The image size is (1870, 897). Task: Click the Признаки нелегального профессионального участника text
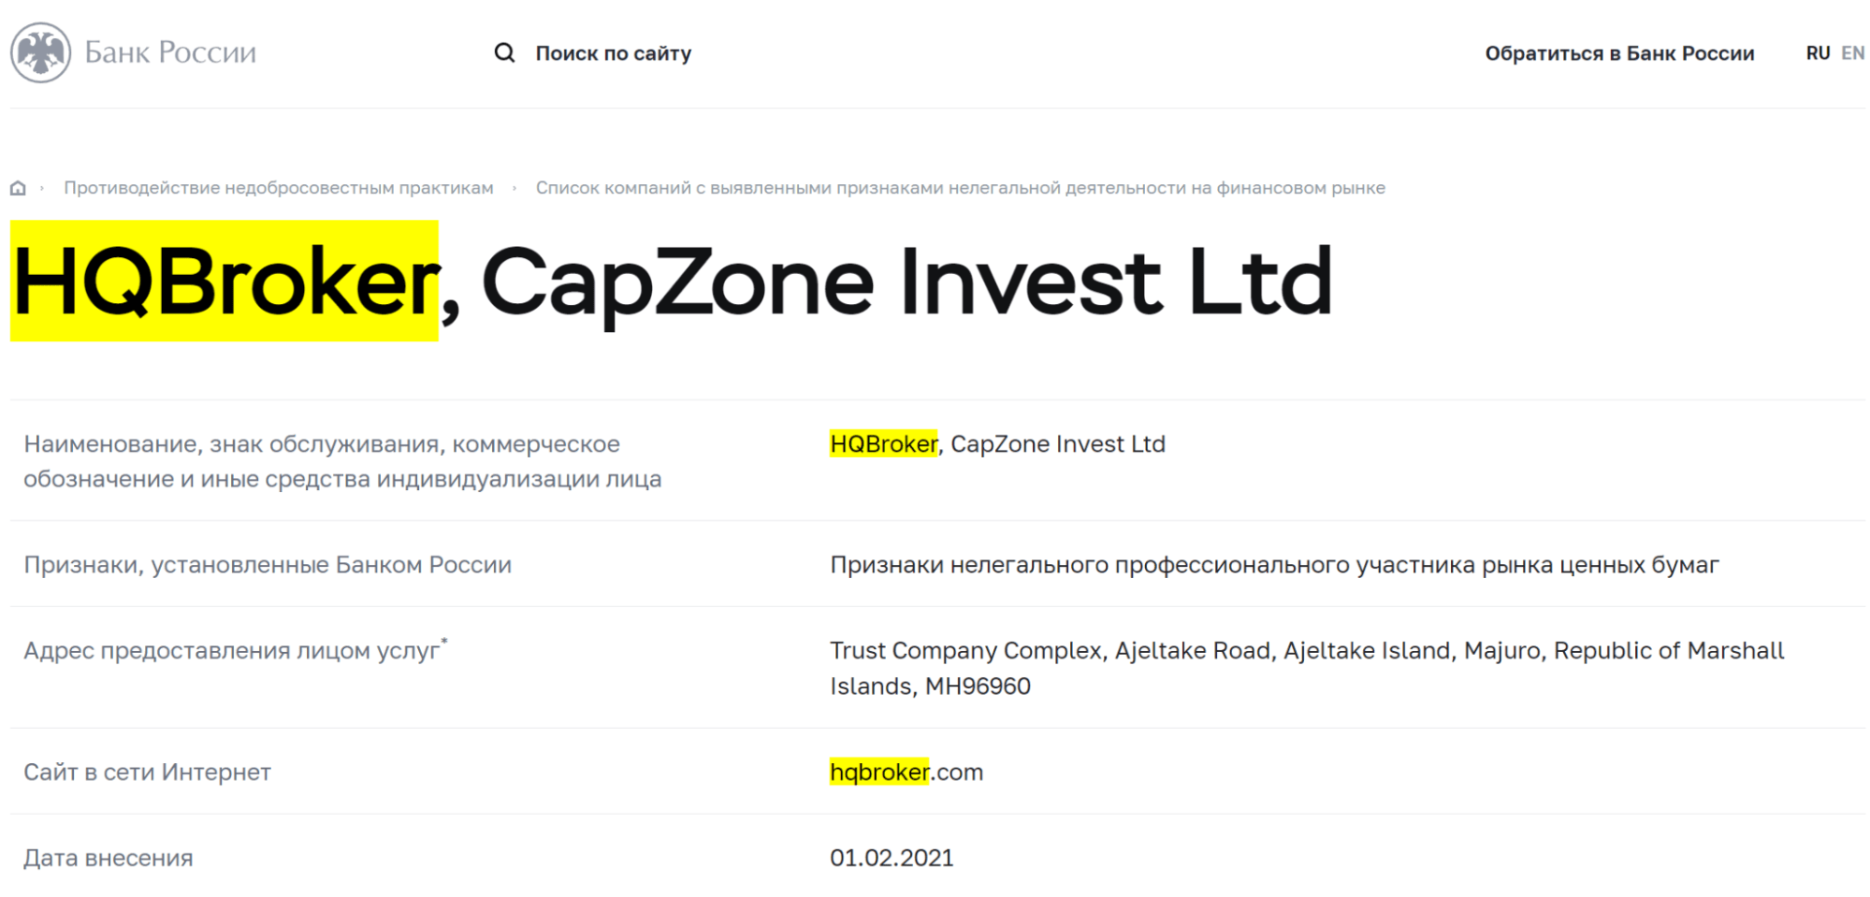coord(1274,565)
